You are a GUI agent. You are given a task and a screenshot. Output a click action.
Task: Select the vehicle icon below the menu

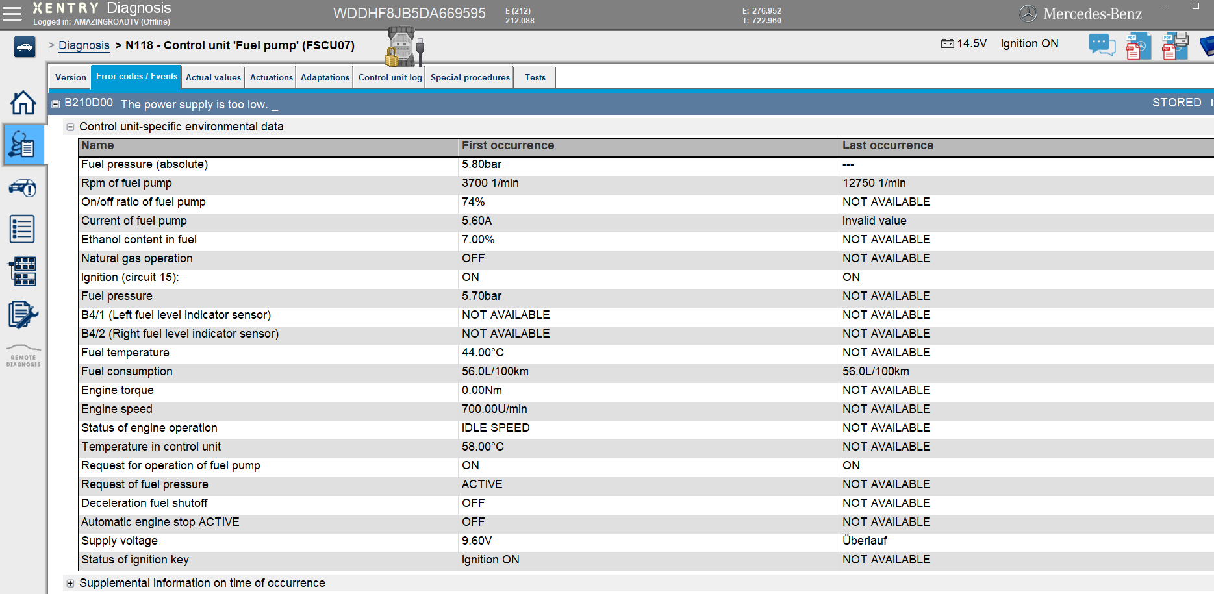click(x=25, y=47)
